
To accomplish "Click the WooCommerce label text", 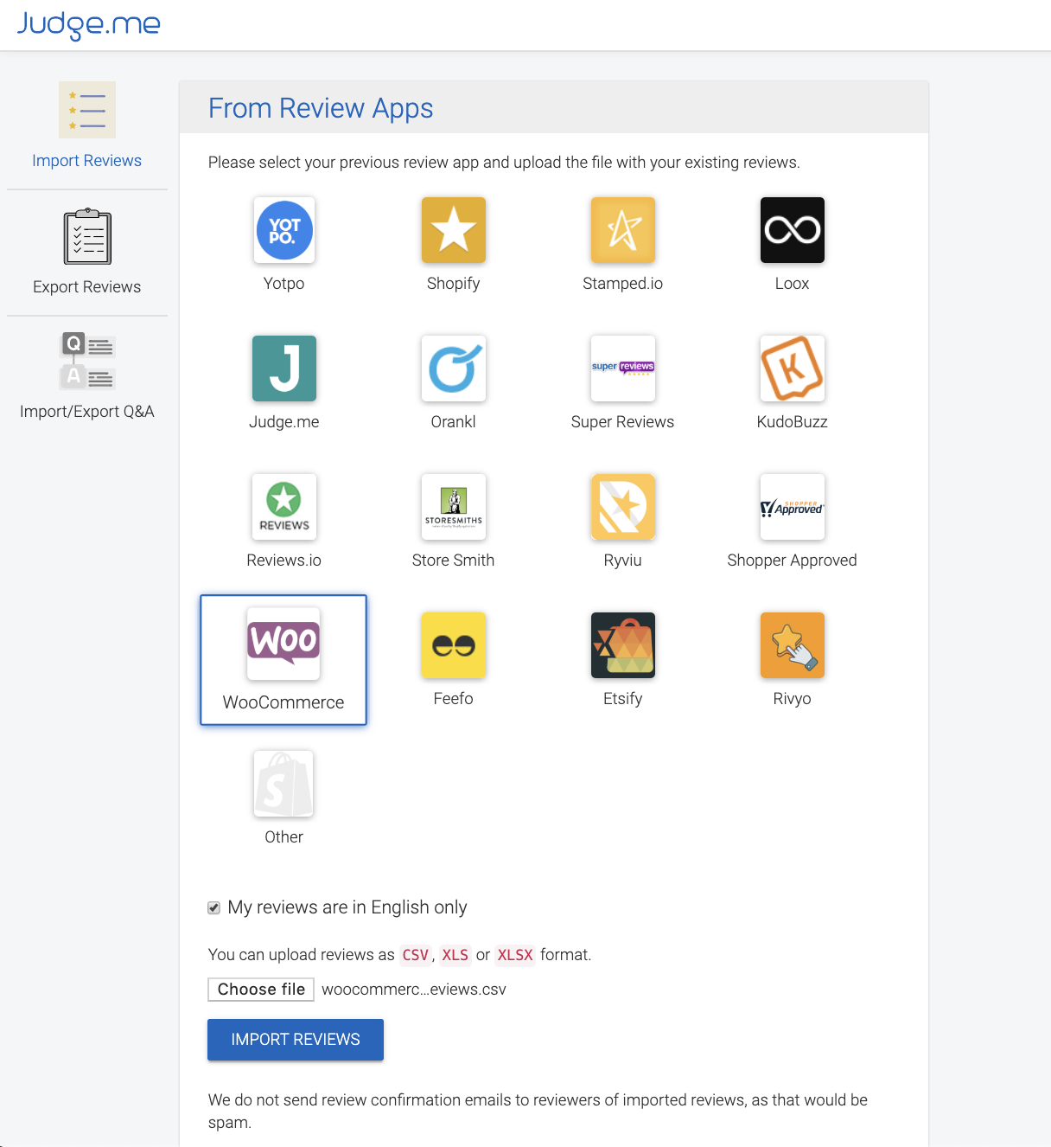I will click(x=283, y=702).
